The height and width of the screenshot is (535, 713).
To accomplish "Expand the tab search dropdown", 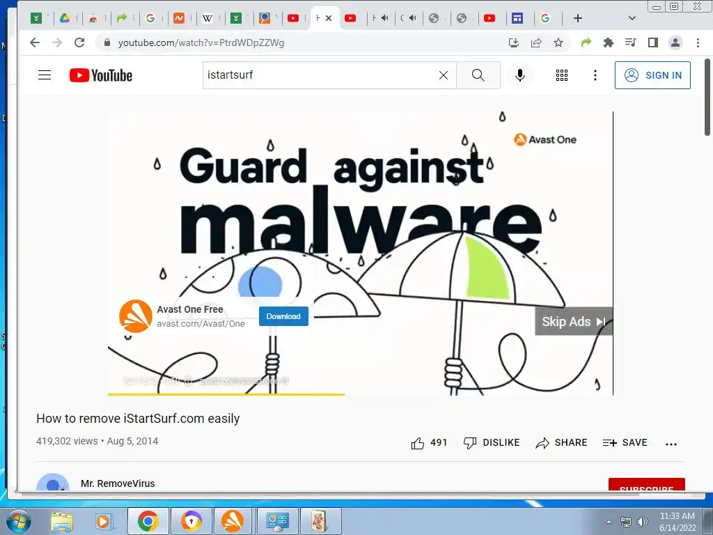I will (632, 18).
